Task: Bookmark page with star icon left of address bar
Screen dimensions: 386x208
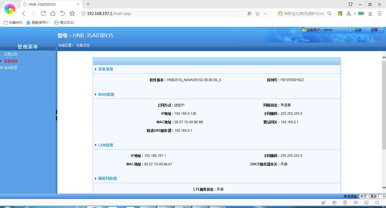Action: 72,14
